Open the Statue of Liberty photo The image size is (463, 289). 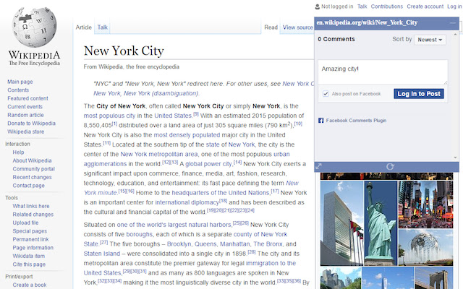381,223
